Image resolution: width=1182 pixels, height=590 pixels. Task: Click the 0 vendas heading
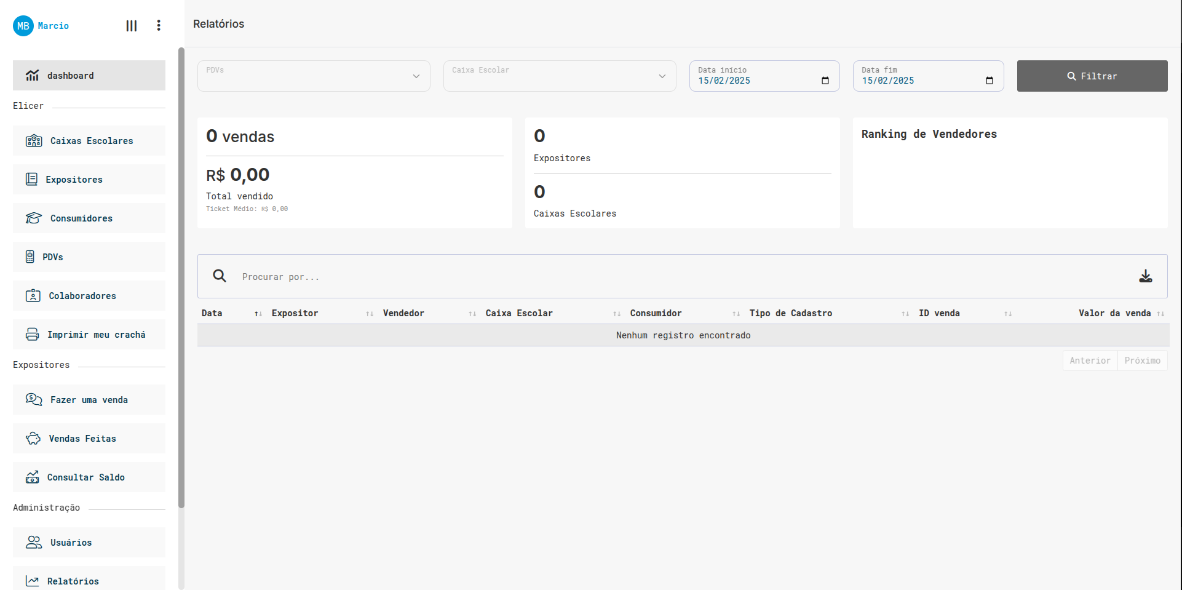click(240, 137)
